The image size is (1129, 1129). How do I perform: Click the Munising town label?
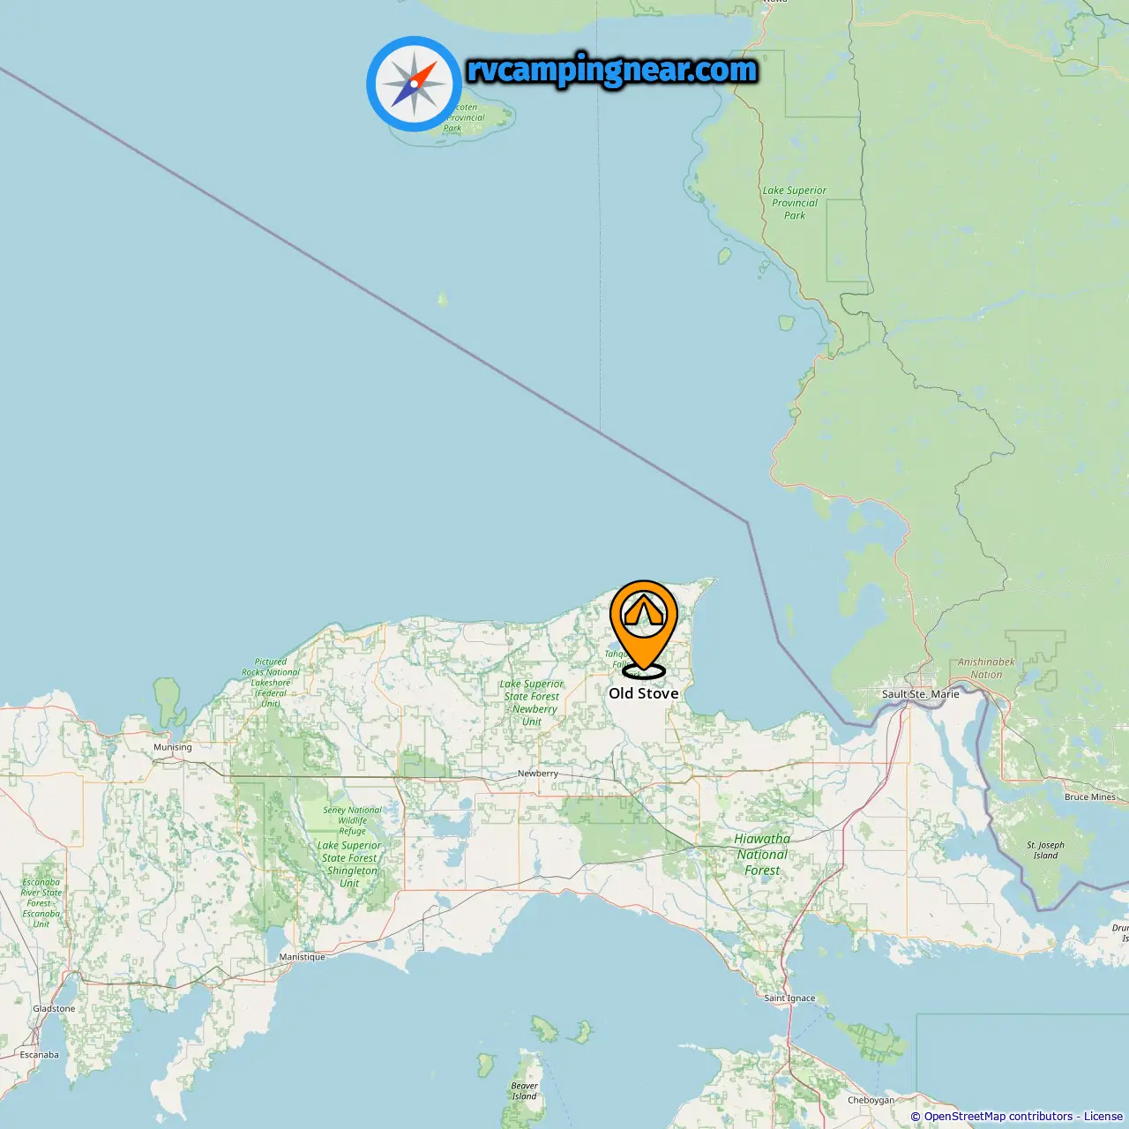[x=173, y=747]
